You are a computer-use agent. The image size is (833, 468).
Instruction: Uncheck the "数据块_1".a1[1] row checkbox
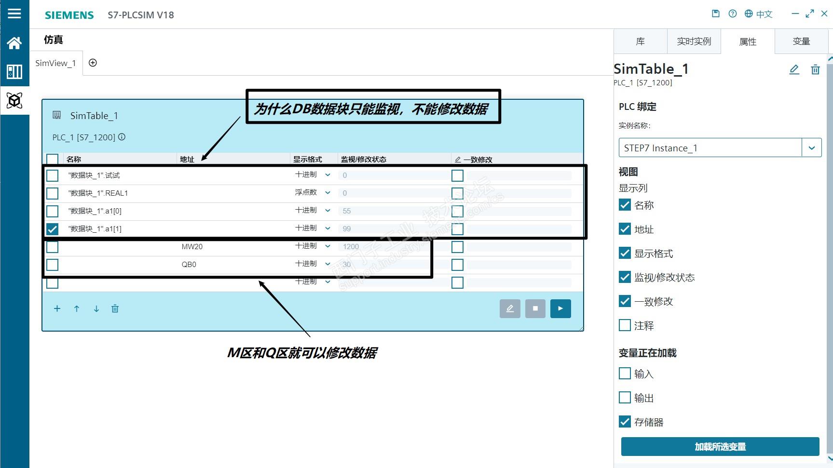click(53, 229)
